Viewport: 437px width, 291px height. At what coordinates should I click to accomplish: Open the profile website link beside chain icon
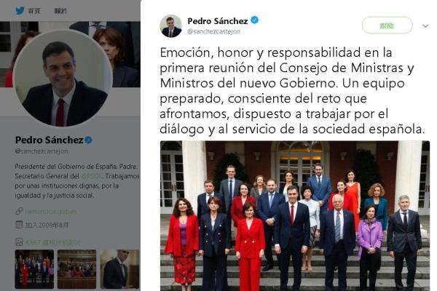51,212
